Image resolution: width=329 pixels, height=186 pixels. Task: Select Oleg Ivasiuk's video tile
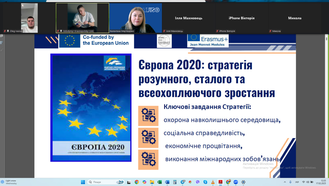[29, 18]
